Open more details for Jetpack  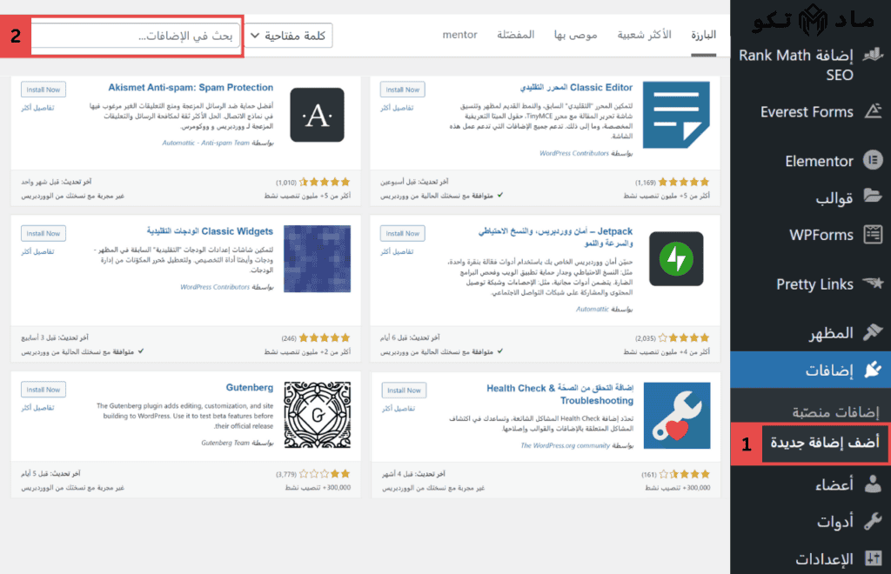point(397,251)
